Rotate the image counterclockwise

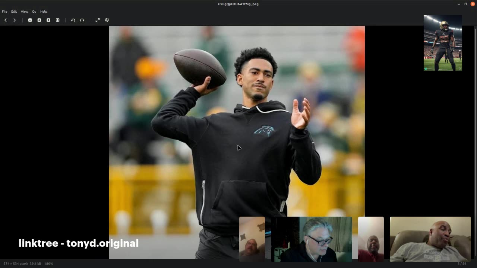[x=73, y=20]
